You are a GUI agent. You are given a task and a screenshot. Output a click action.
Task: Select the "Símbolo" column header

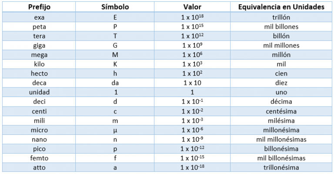(x=115, y=8)
